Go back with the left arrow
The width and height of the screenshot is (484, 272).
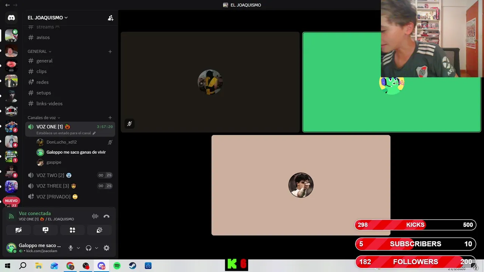coord(8,5)
